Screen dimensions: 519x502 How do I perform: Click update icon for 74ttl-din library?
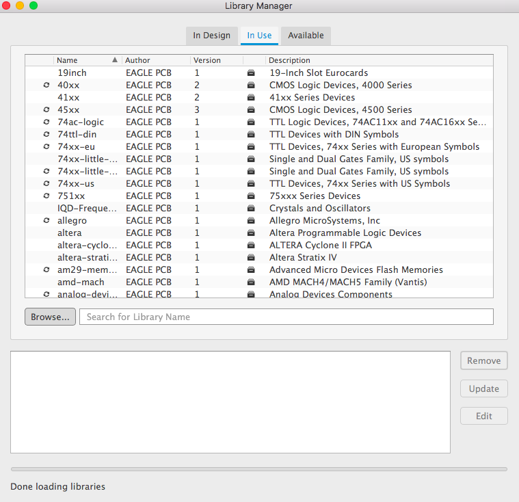click(46, 134)
